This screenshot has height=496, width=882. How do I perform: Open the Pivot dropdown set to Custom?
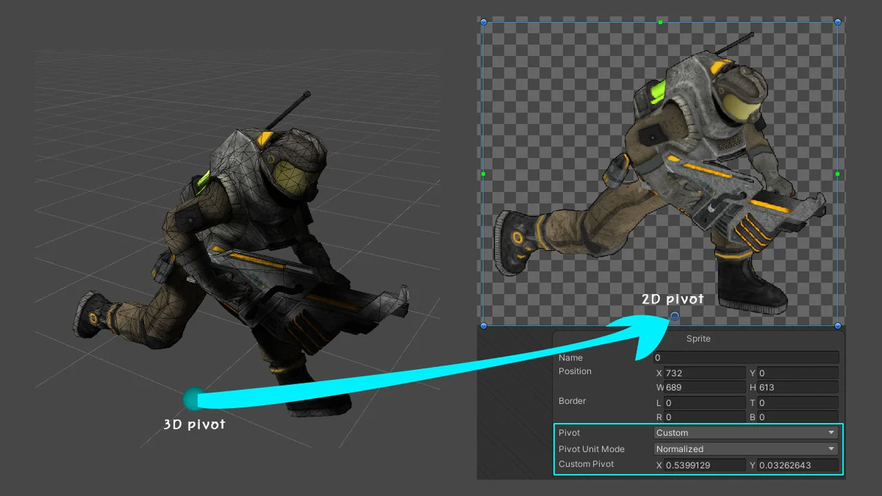746,433
